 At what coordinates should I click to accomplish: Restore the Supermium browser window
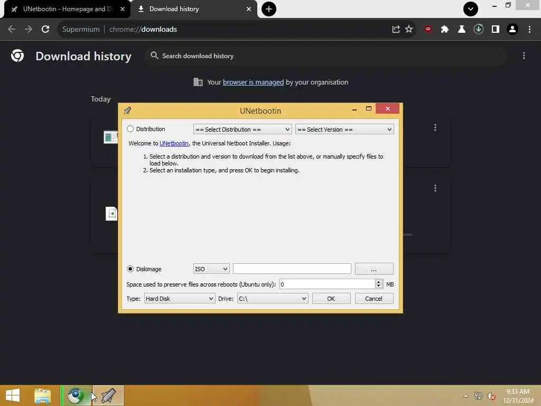[508, 5]
